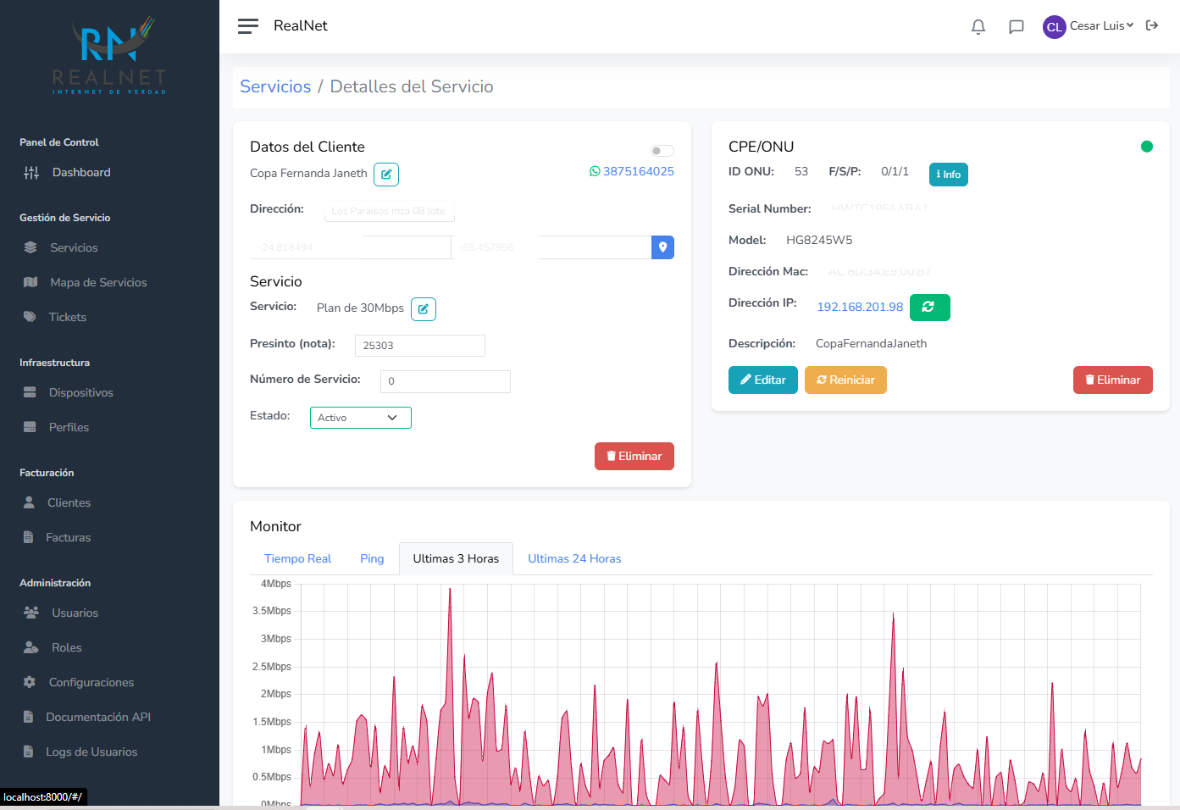Screen dimensions: 1180x810
Task: Edit the Plan de 30Mbps service
Action: coord(424,308)
